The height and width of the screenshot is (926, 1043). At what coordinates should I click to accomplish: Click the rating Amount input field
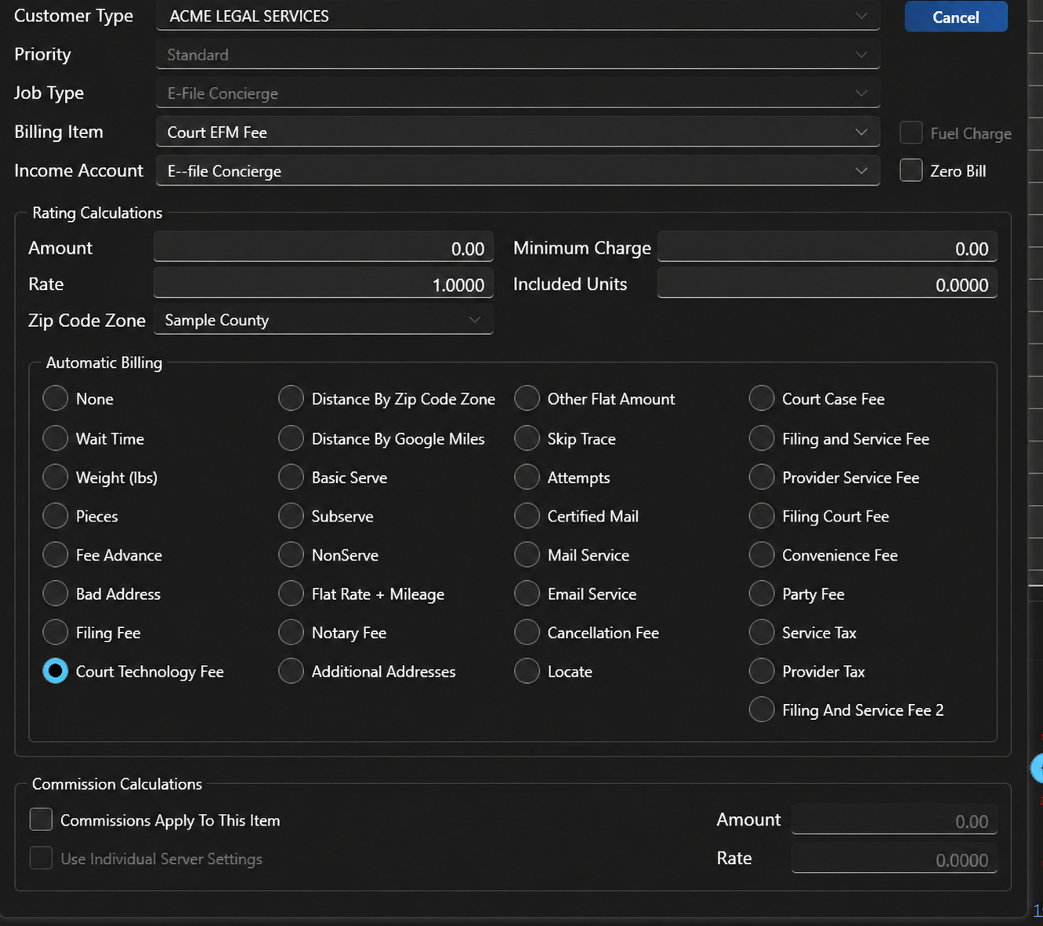[324, 248]
